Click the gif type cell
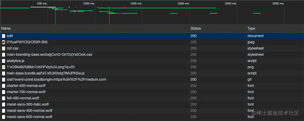This screenshot has width=304, height=121. 250,79
